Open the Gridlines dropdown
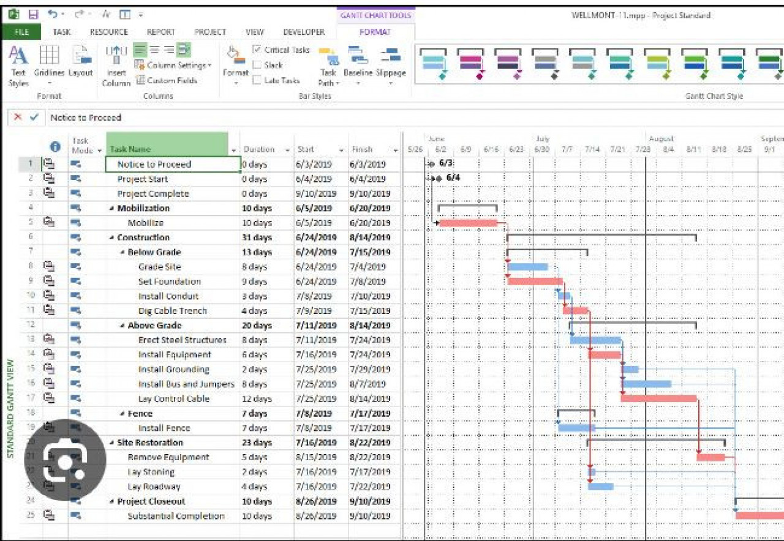 (49, 66)
